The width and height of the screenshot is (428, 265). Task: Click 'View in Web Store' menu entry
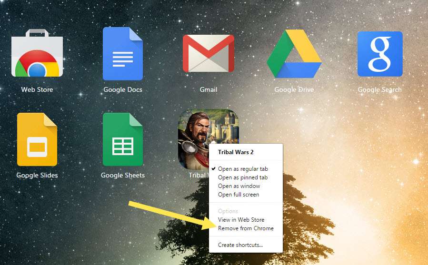(241, 220)
